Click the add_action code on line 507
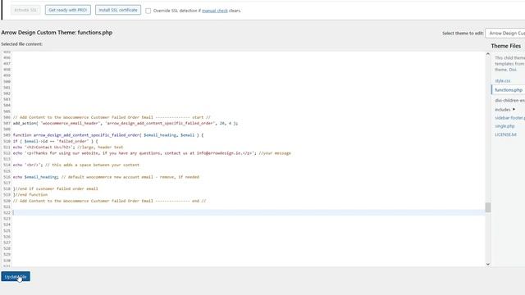This screenshot has width=525, height=295. click(x=126, y=123)
